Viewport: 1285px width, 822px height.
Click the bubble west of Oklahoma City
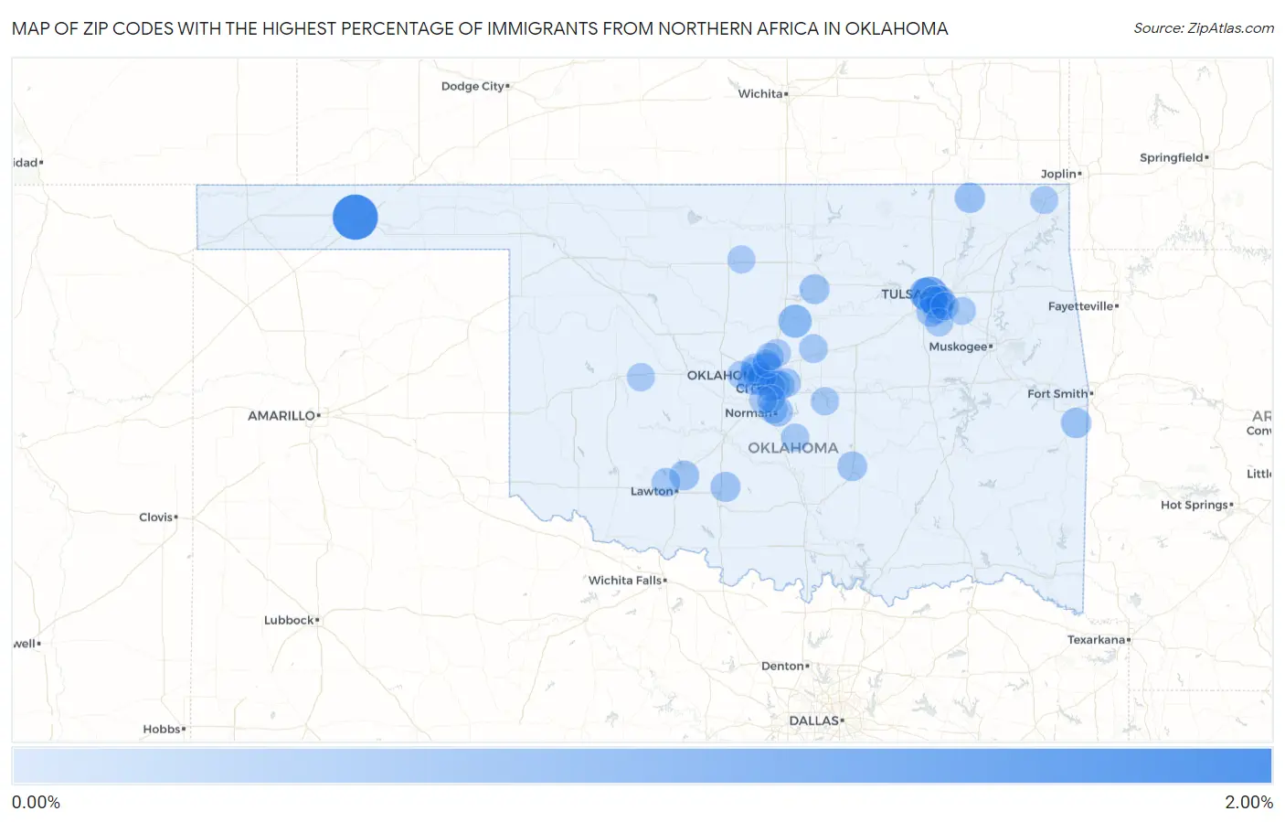click(641, 377)
